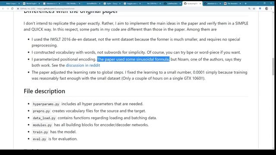276x155 pixels.
Task: Click the prepro.py code label
Action: tap(41, 111)
